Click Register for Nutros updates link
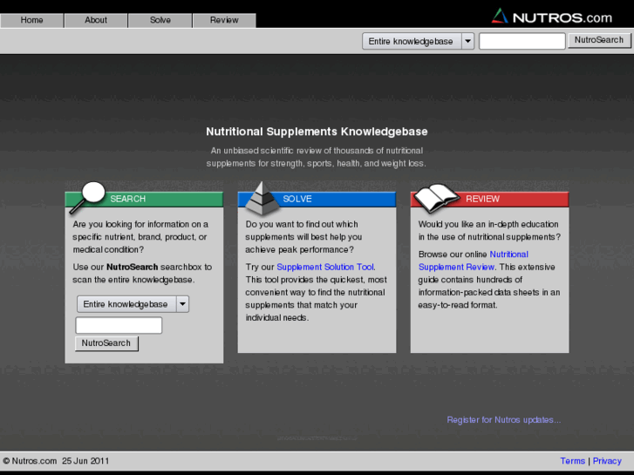 pos(504,419)
